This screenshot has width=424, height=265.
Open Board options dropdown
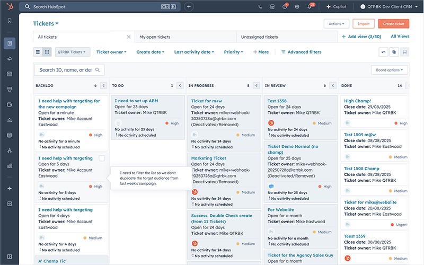tap(390, 70)
